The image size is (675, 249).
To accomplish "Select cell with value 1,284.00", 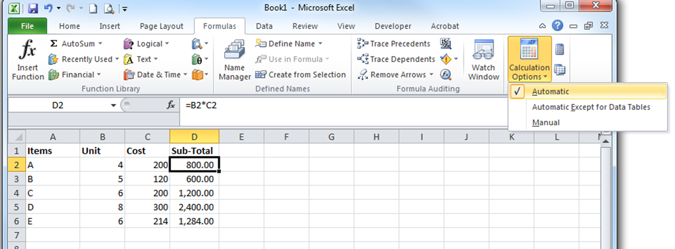I will 194,222.
